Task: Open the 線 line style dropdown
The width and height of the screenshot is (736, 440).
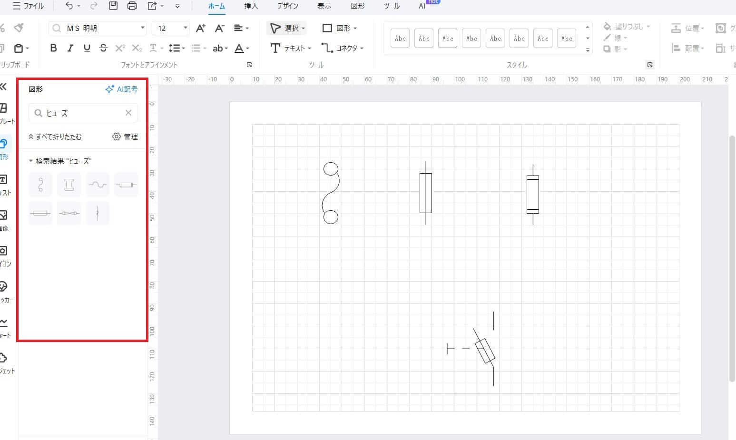Action: pyautogui.click(x=616, y=38)
